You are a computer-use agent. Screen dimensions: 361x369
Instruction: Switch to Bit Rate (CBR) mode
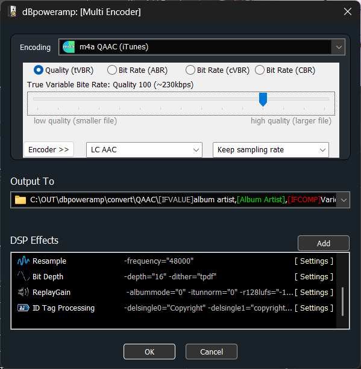coord(259,70)
